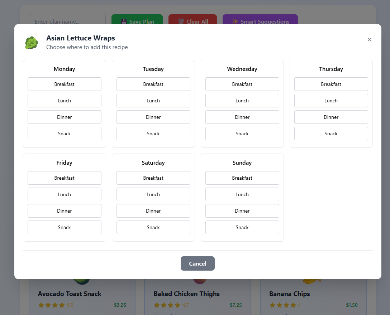Click the Baked Chicken Thighs star rating
This screenshot has height=315, width=390.
point(171,305)
